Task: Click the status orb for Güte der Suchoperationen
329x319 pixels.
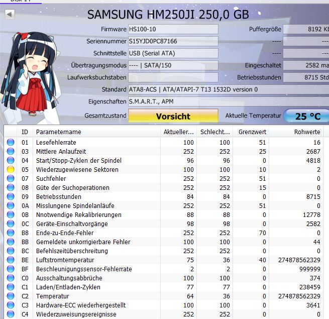Action: coord(11,187)
